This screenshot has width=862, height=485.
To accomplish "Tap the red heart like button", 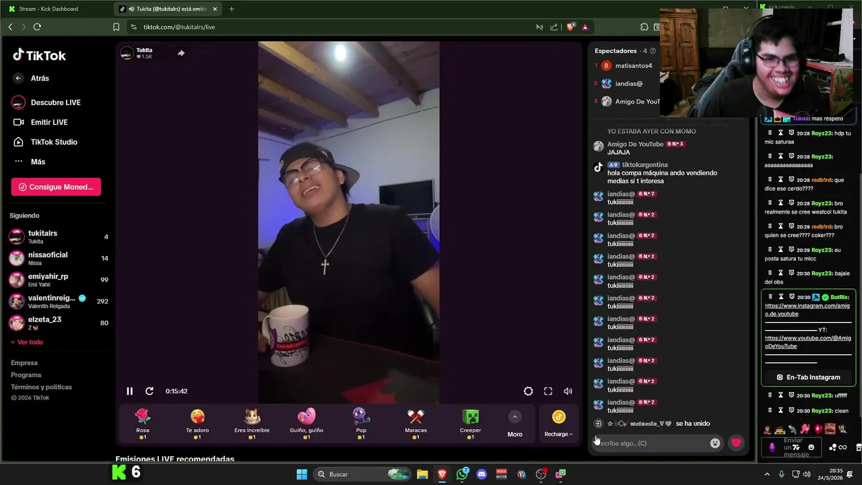I will tap(736, 443).
